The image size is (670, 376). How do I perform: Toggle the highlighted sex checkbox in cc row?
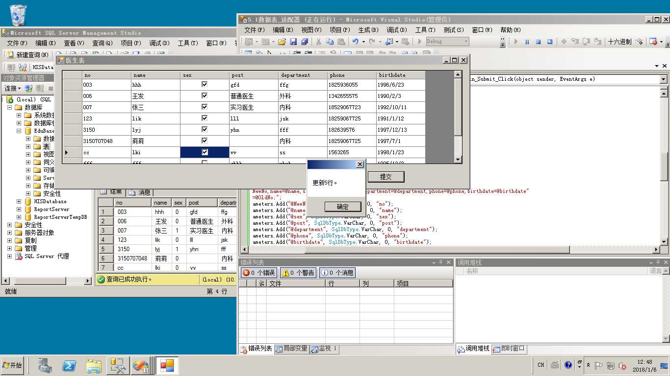[205, 152]
